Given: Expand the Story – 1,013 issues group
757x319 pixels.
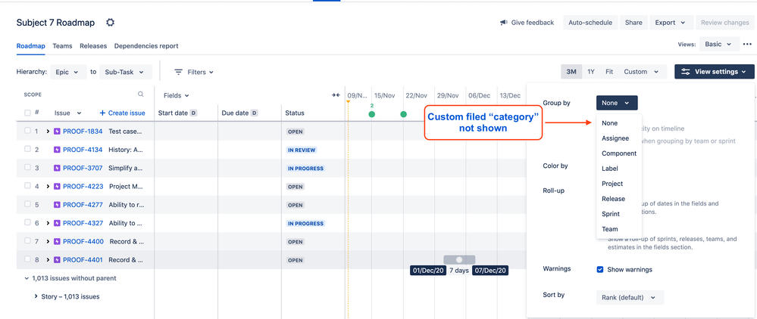Looking at the screenshot, I should 36,296.
